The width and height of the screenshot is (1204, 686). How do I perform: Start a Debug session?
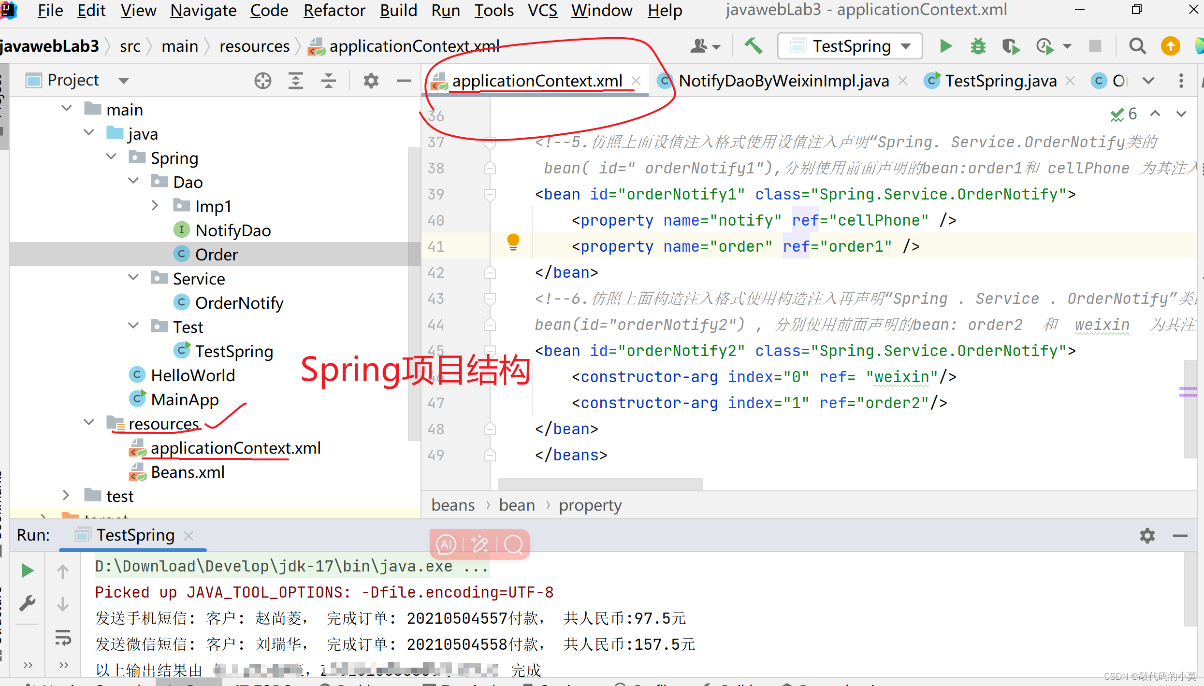click(x=978, y=46)
